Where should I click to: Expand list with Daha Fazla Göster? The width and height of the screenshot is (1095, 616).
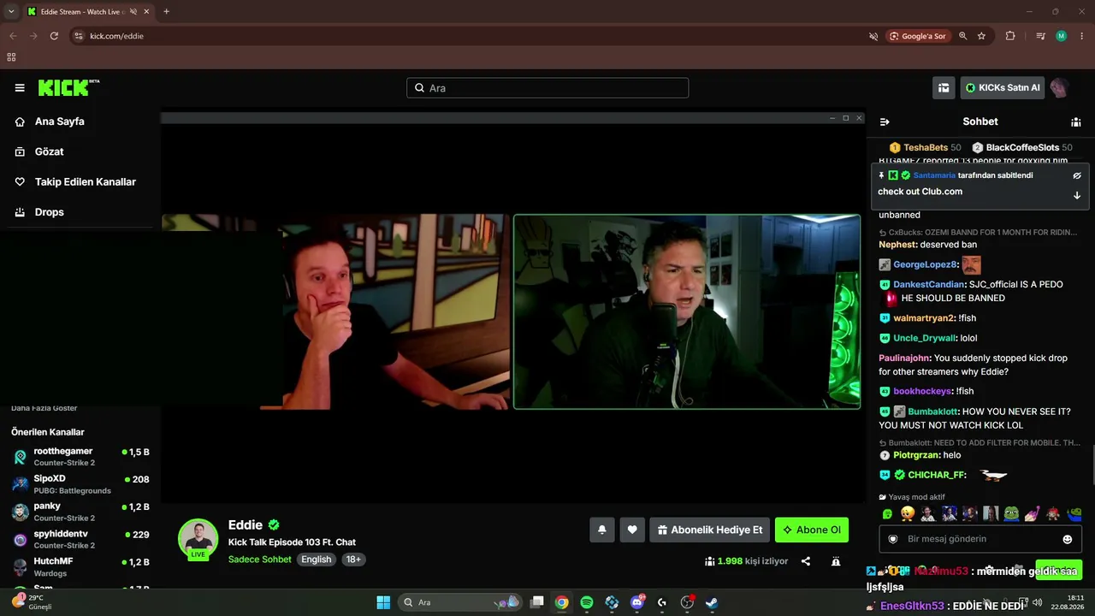[x=44, y=408]
